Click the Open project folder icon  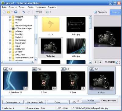9,12
